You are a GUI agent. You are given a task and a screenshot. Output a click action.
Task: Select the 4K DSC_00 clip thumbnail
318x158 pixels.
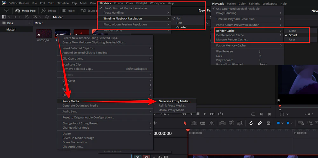[x=44, y=34]
